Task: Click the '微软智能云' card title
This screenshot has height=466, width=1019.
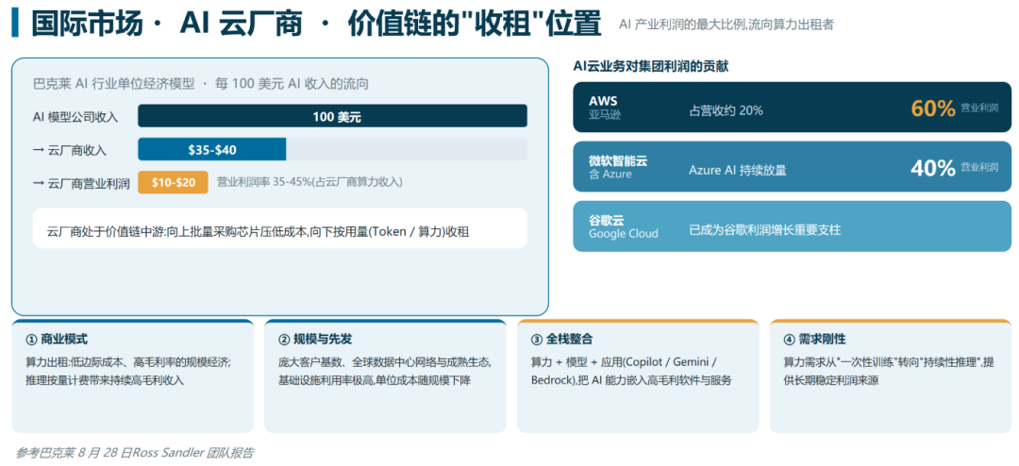Action: (618, 160)
